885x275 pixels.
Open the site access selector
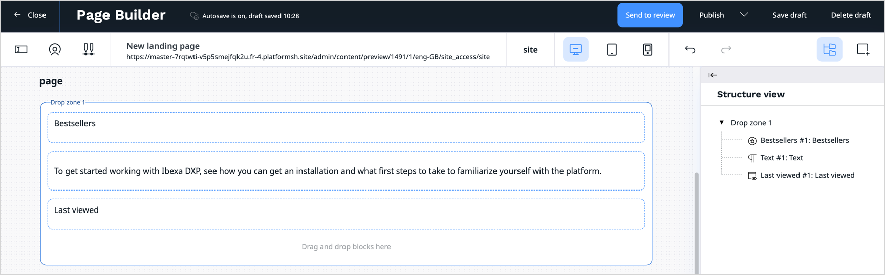(530, 50)
